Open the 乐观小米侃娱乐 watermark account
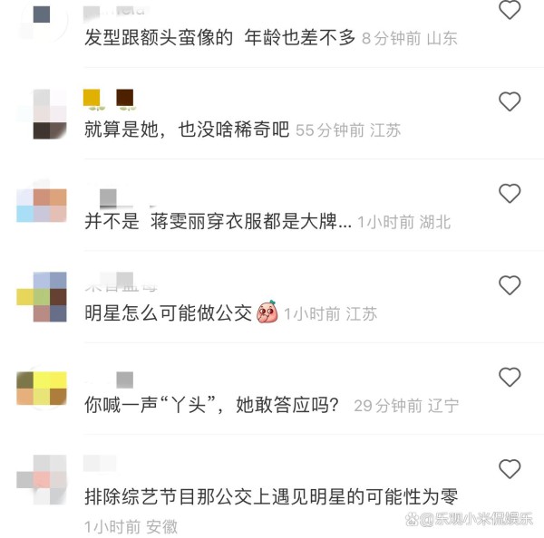 [x=469, y=519]
